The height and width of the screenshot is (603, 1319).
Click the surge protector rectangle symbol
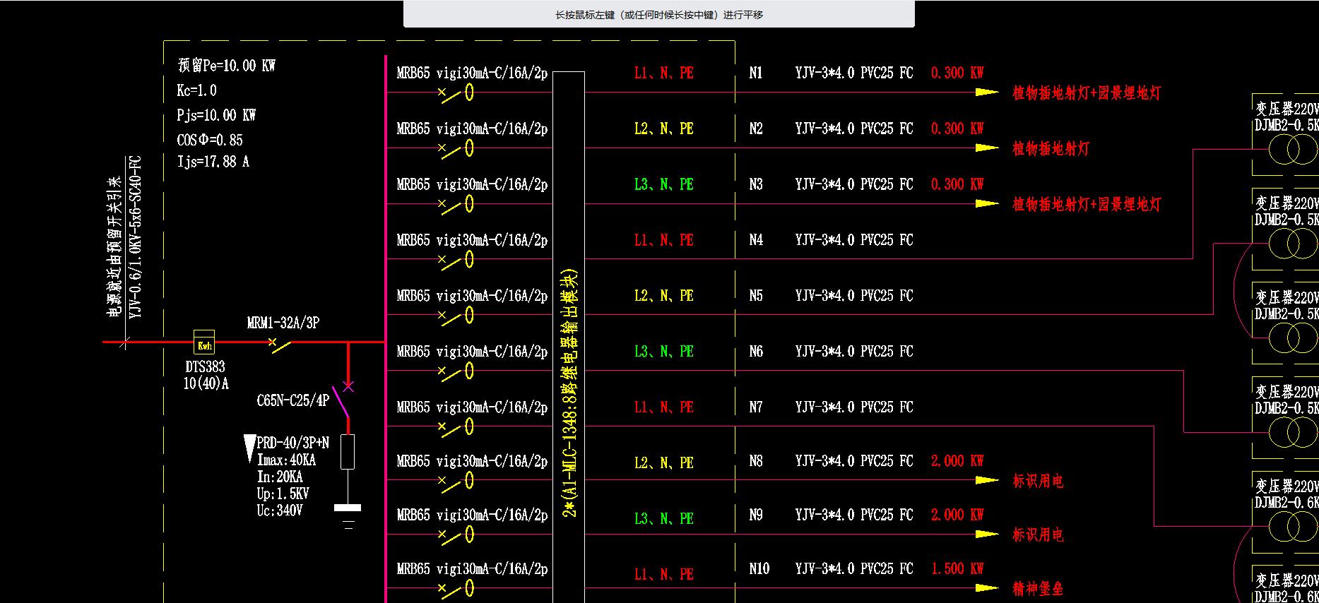coord(348,452)
